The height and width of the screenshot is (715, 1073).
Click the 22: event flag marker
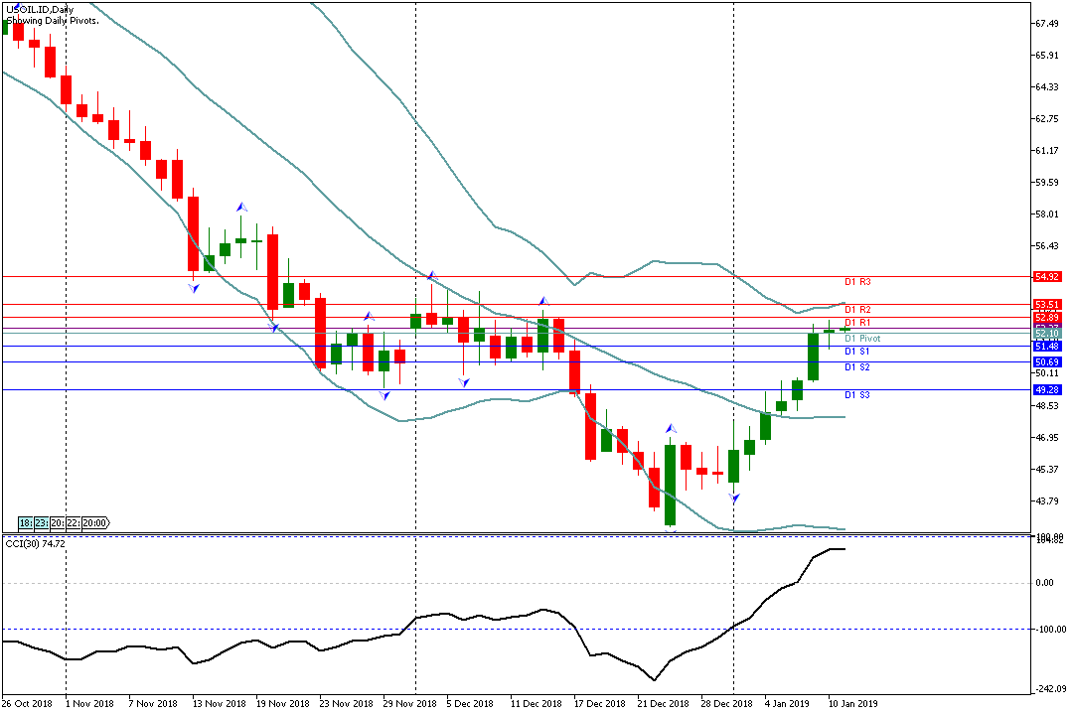[x=74, y=523]
